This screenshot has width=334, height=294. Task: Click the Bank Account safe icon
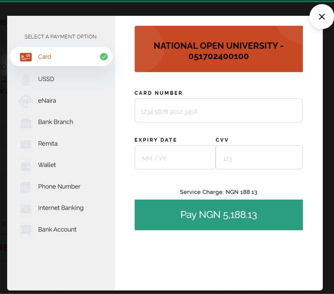tap(26, 230)
